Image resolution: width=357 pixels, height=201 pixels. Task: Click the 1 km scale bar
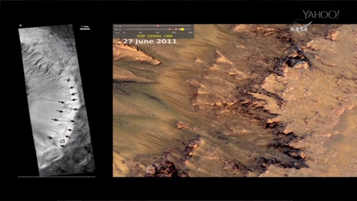coord(85,28)
